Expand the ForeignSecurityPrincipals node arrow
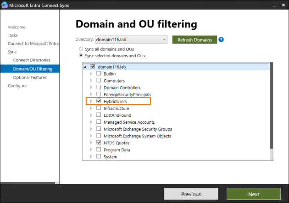289x203 pixels. [91, 94]
